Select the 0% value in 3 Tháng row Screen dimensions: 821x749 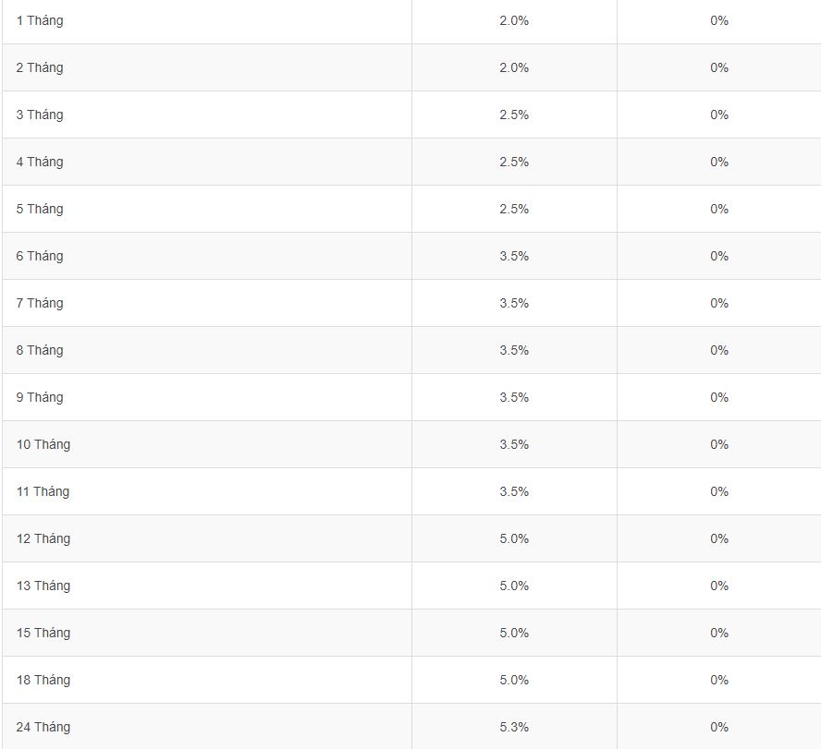pyautogui.click(x=719, y=115)
